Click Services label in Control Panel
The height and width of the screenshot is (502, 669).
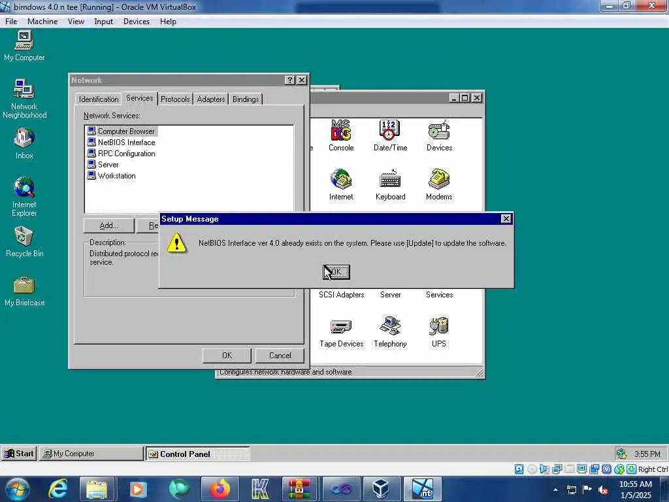[x=439, y=295]
